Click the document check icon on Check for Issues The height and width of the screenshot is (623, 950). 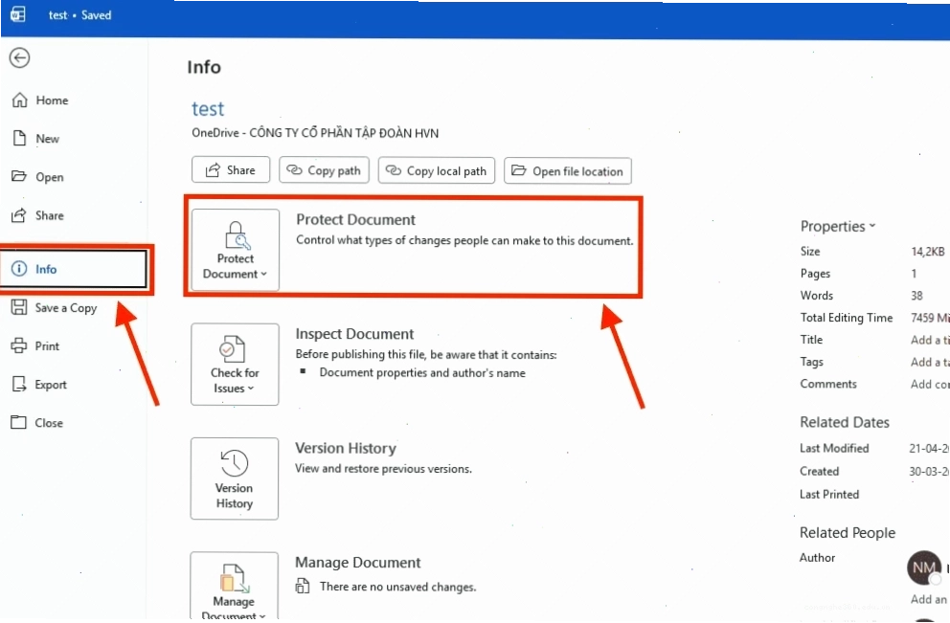tap(232, 349)
